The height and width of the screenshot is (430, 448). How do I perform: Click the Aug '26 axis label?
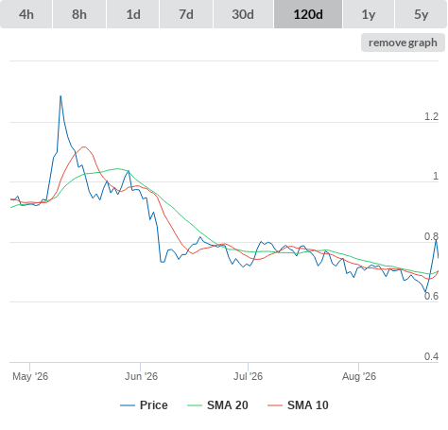359,376
